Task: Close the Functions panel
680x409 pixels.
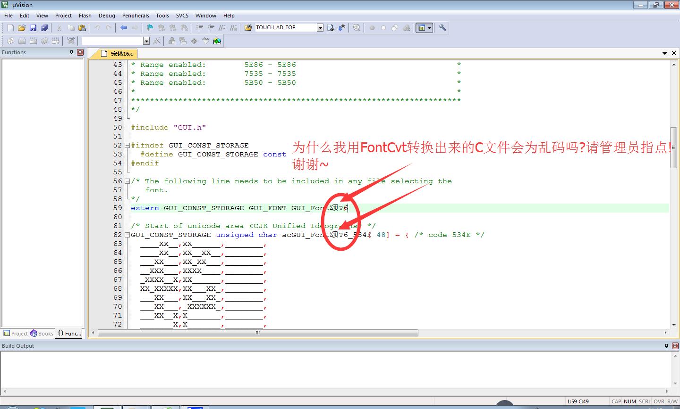Action: coord(80,52)
